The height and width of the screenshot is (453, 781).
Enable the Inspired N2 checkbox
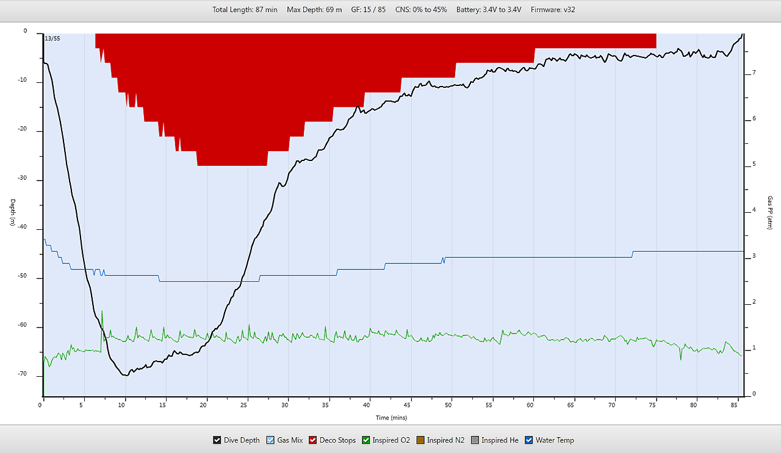click(420, 440)
